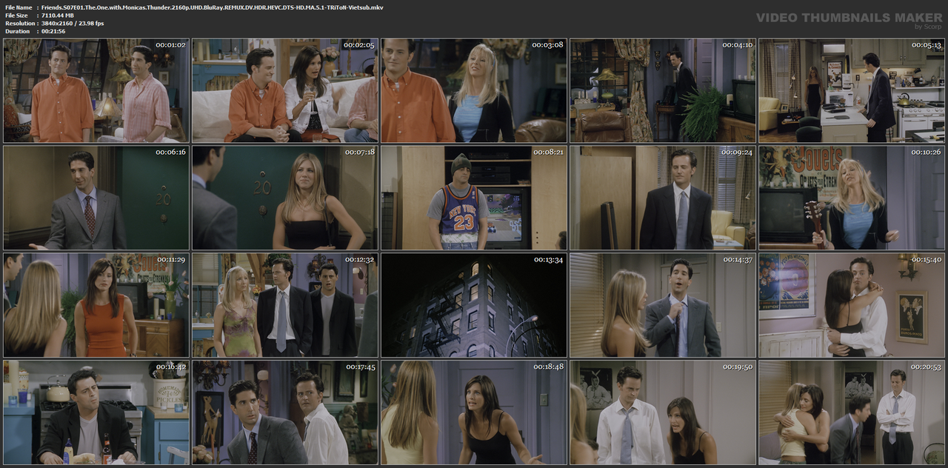948x468 pixels.
Task: Select the frame captured at 00:02:05
Action: tap(285, 90)
